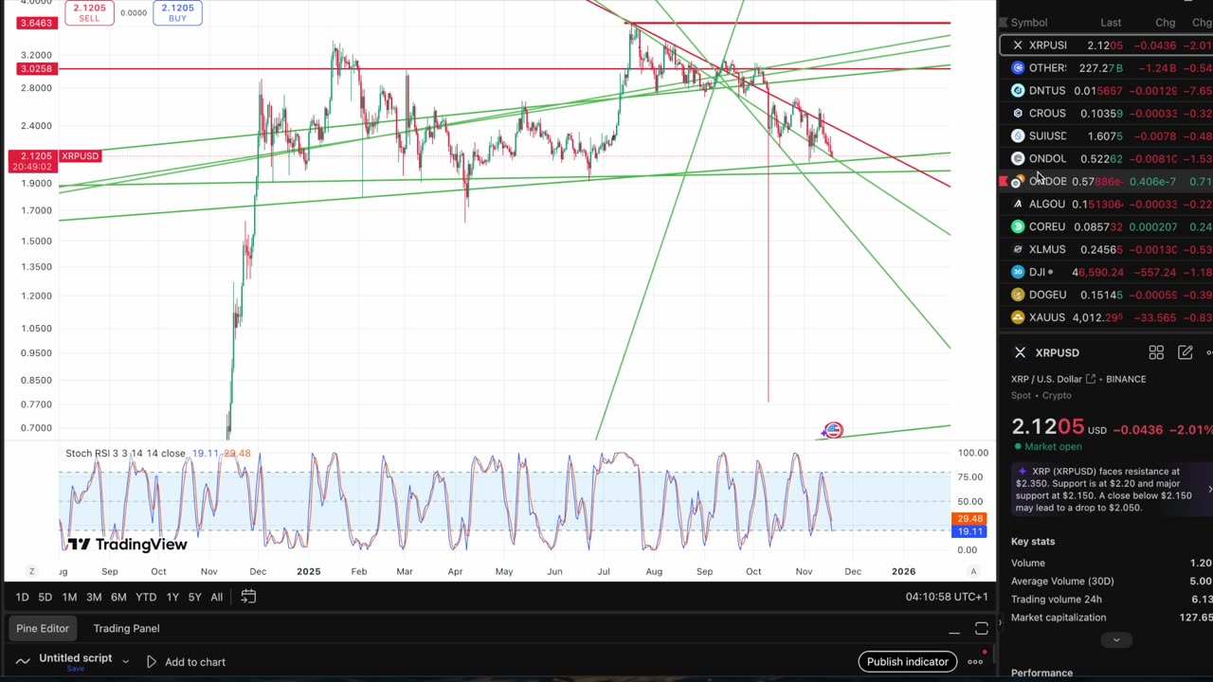
Task: Select DJI icon in watchlist
Action: (1018, 273)
